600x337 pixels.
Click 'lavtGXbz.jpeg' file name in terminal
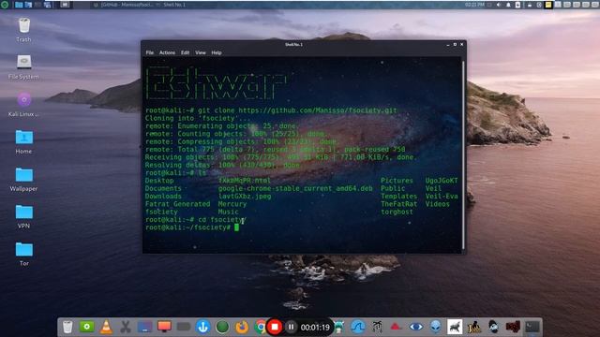click(245, 196)
